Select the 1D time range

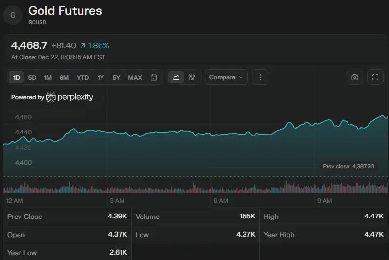coord(17,77)
